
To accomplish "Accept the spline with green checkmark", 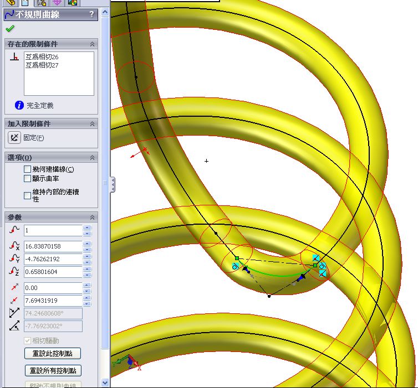I will click(10, 28).
